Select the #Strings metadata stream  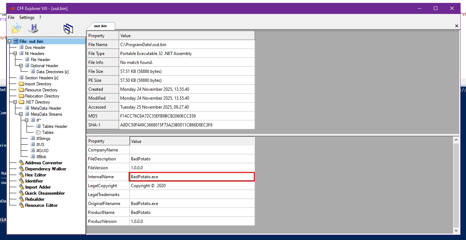[43, 139]
